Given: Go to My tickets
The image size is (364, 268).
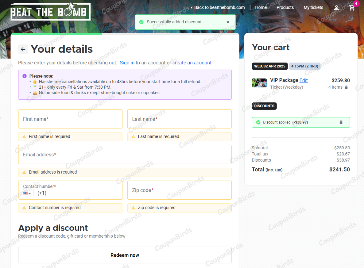Looking at the screenshot, I should pos(313,7).
